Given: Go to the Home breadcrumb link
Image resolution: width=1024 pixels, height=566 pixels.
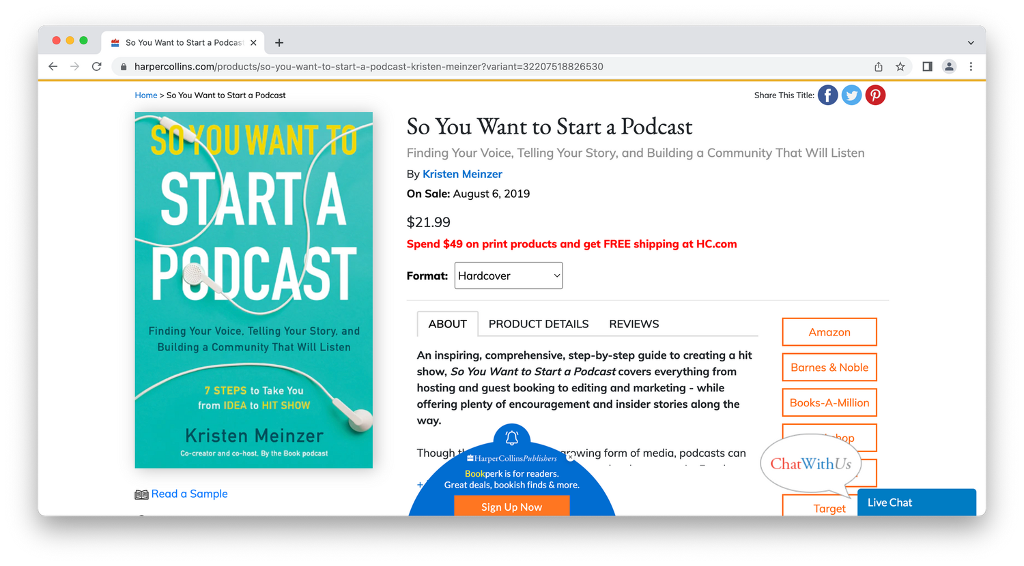Looking at the screenshot, I should (146, 95).
